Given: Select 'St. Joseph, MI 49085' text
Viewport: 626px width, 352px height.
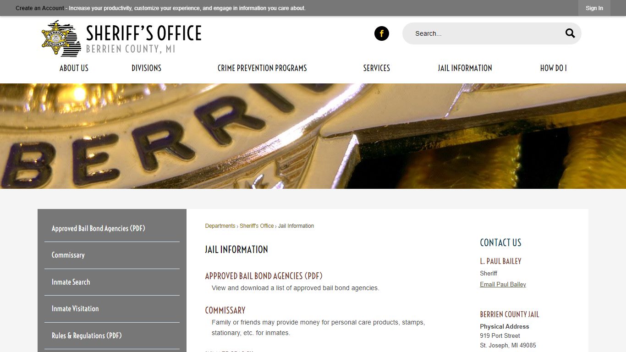Looking at the screenshot, I should tap(508, 345).
